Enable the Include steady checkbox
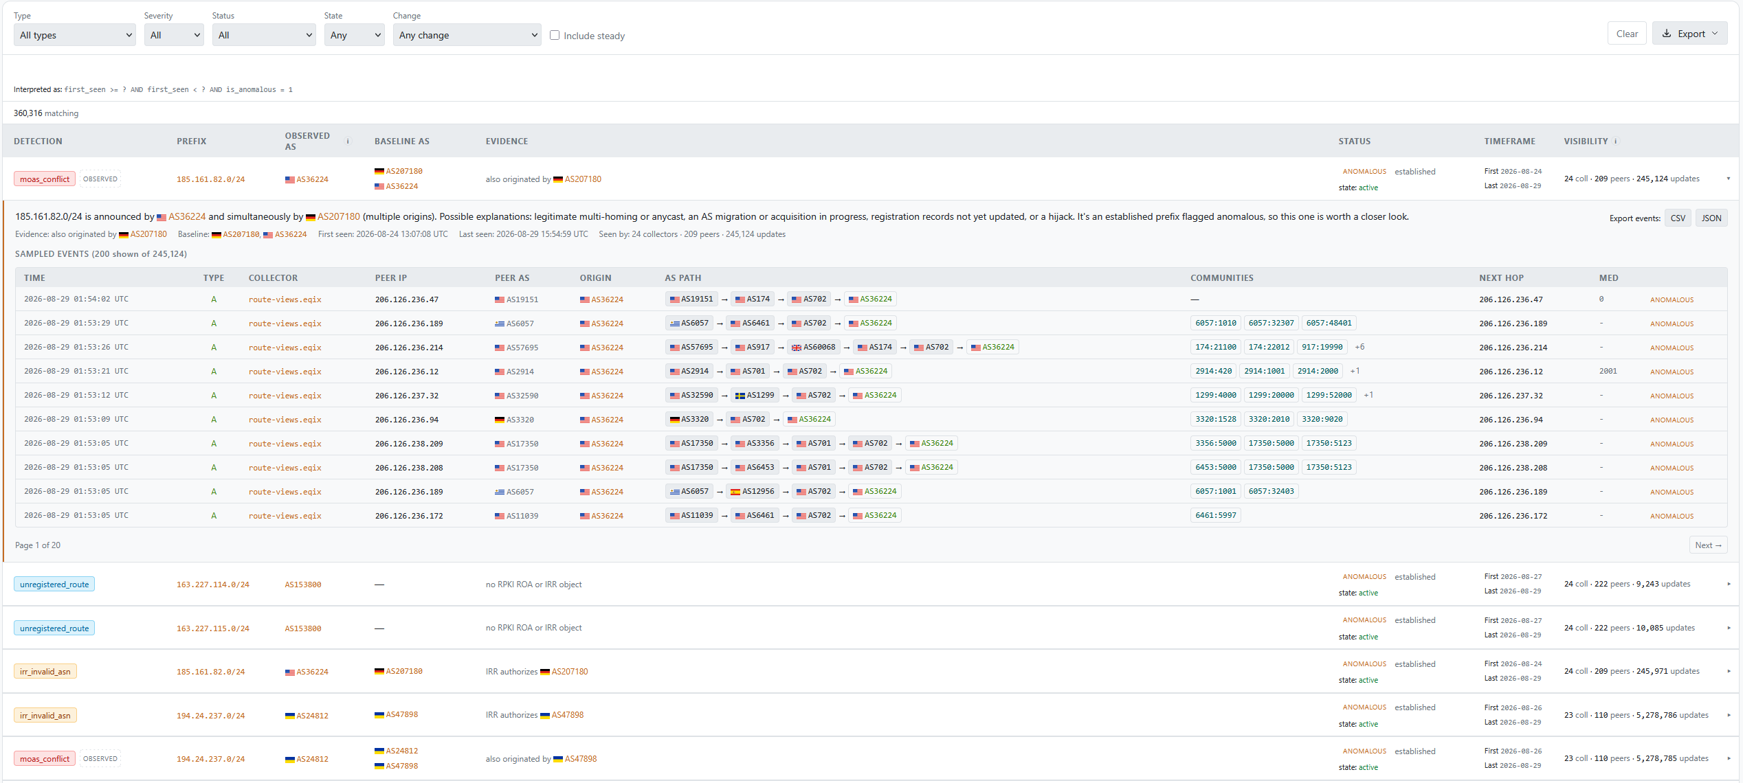The image size is (1743, 783). 555,35
